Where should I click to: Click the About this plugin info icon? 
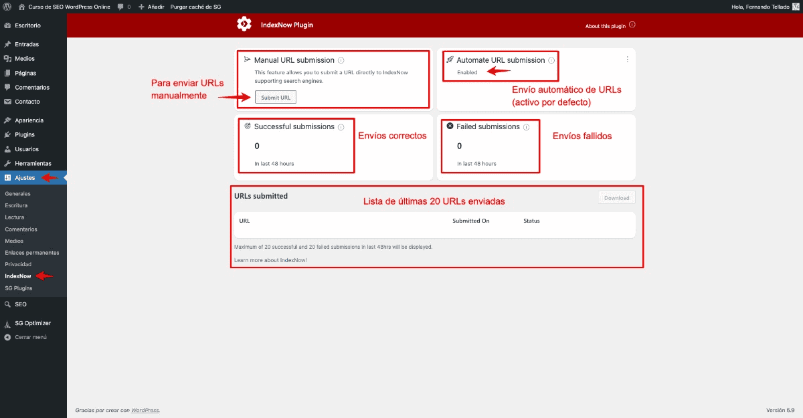(x=632, y=25)
